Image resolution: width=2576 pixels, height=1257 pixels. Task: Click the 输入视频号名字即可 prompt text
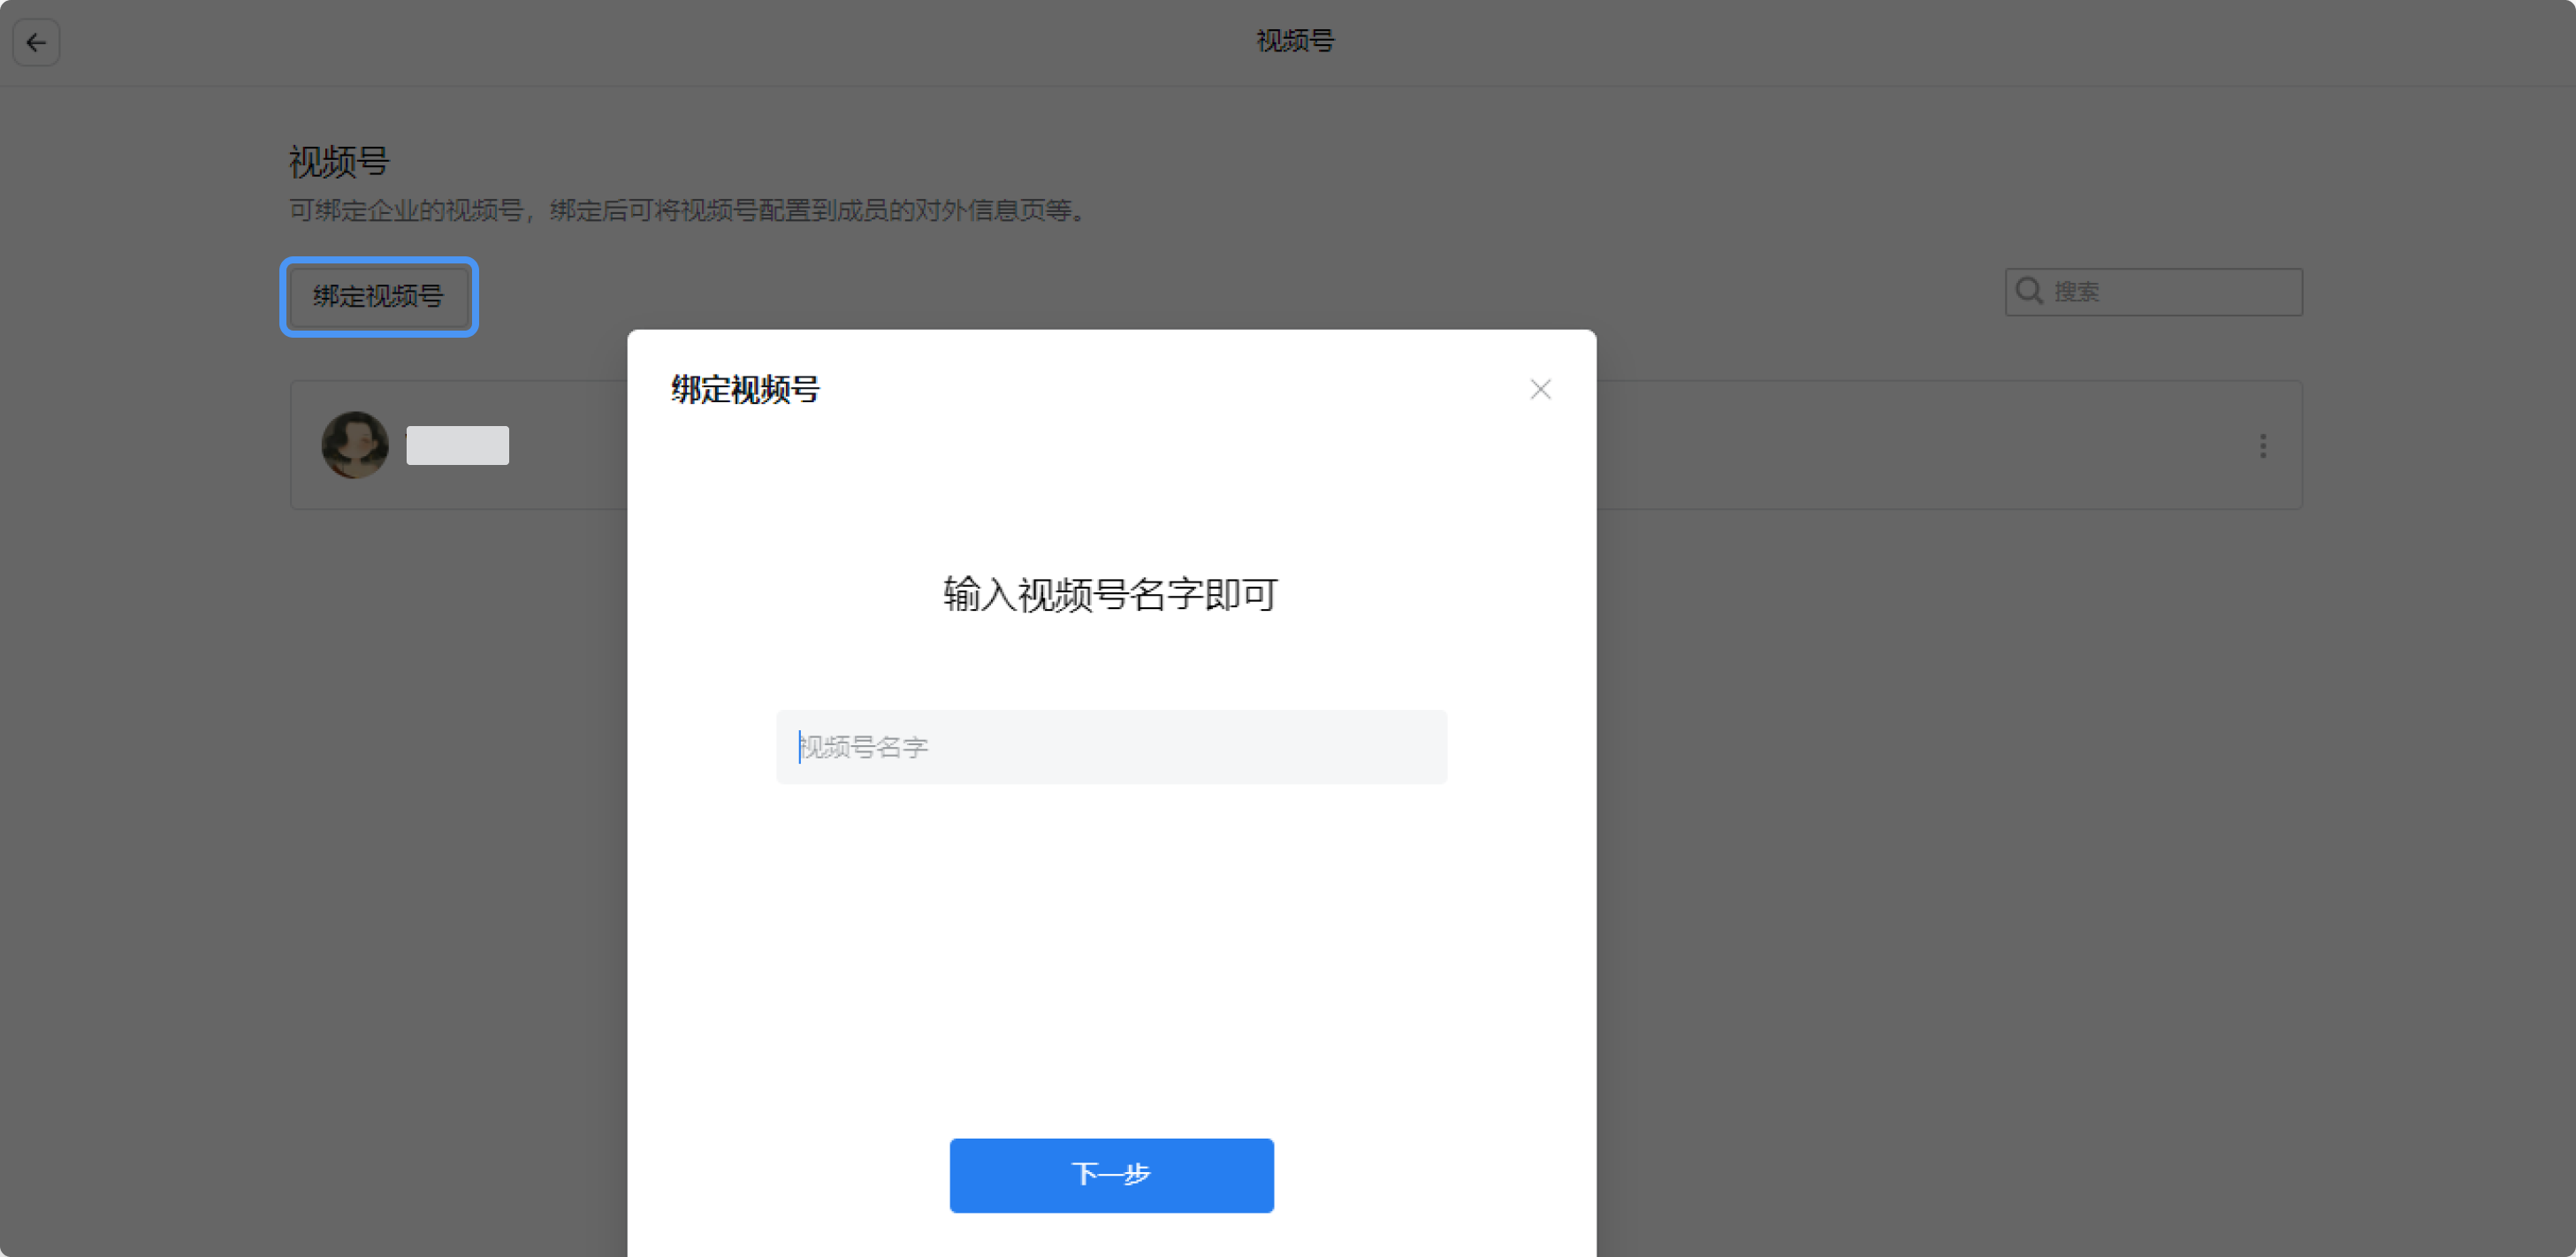tap(1110, 594)
